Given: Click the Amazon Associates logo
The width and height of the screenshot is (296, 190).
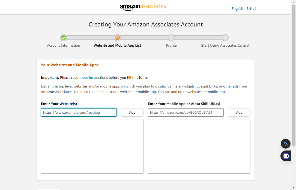Looking at the screenshot, I should 143,7.
